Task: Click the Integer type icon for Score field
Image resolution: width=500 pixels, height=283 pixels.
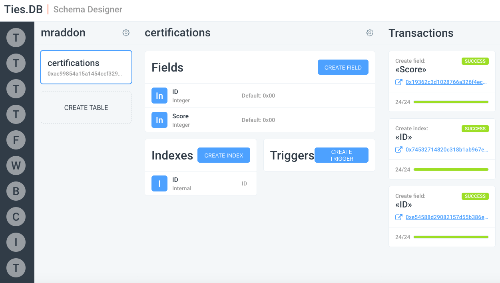Action: (159, 120)
